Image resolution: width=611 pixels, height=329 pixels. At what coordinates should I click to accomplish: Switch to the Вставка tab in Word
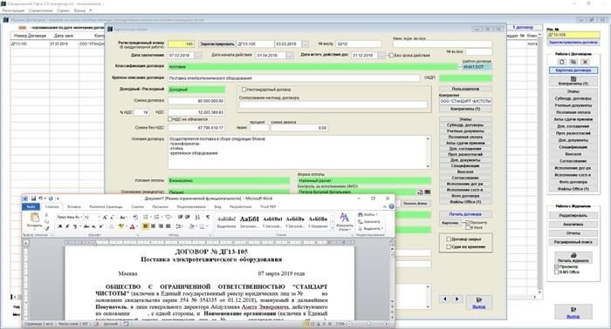74,206
